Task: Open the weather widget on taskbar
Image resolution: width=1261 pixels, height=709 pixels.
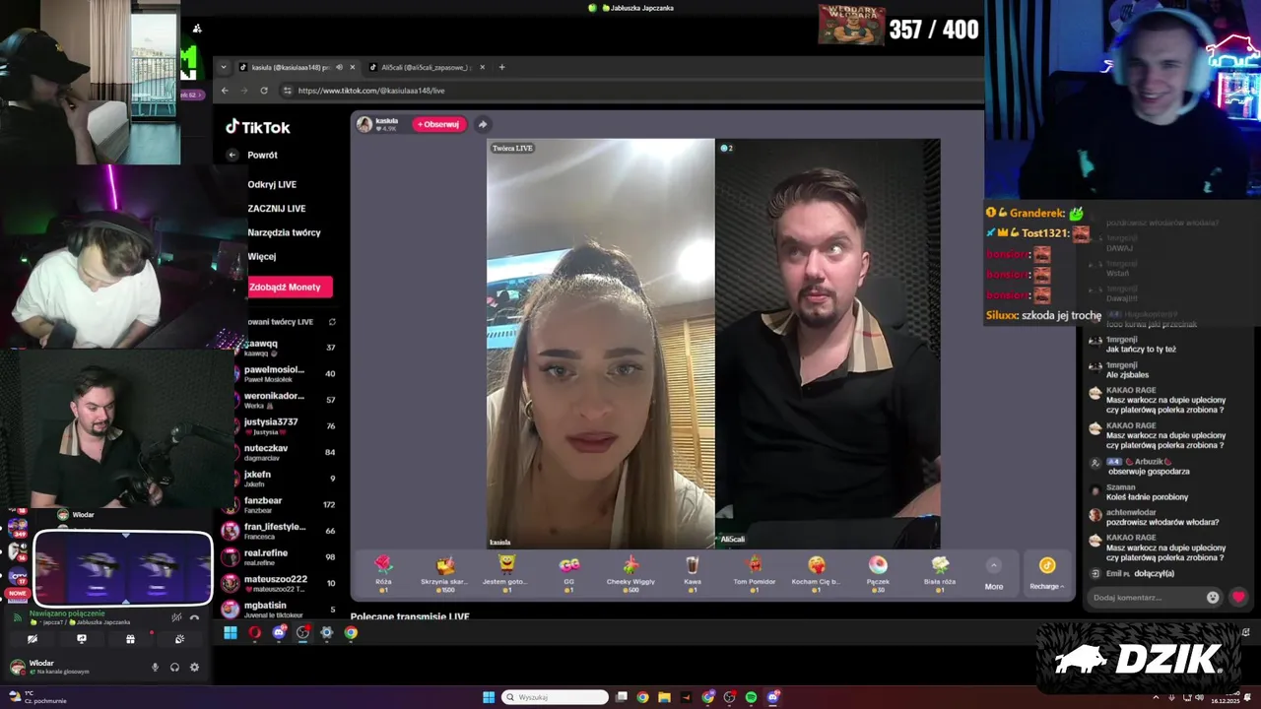Action: coord(37,697)
